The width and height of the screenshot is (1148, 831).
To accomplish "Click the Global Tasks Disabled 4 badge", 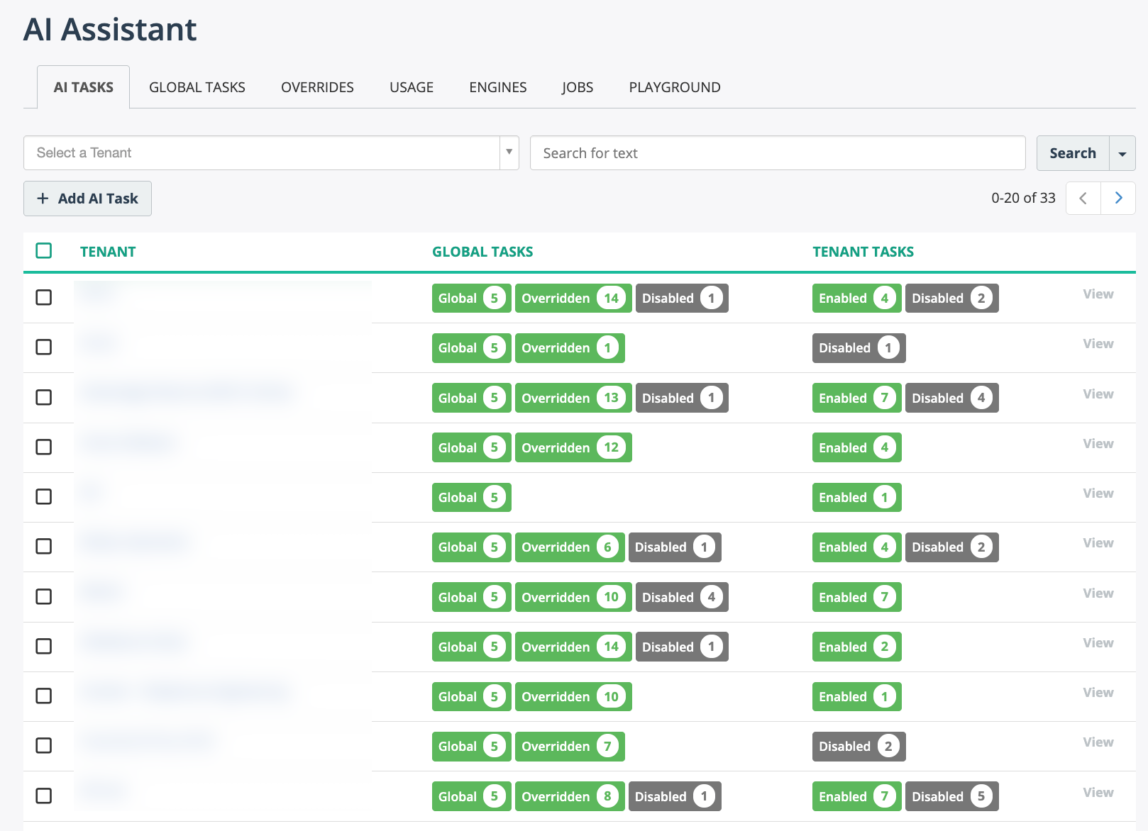I will (681, 598).
